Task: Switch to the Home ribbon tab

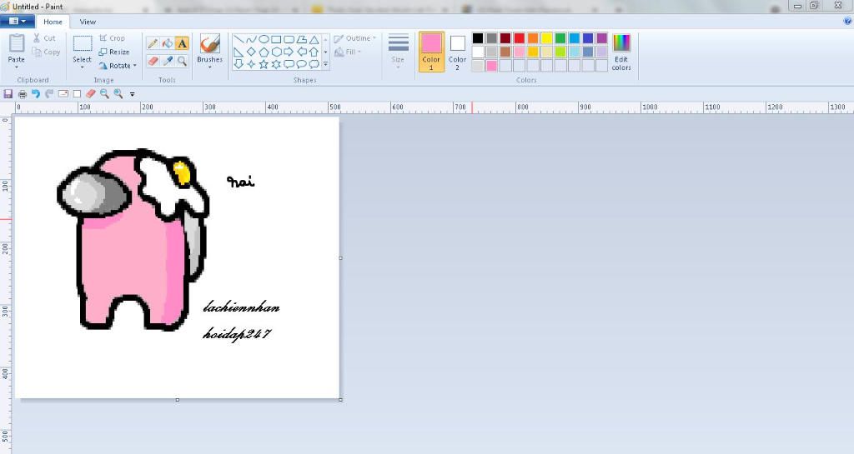Action: 53,22
